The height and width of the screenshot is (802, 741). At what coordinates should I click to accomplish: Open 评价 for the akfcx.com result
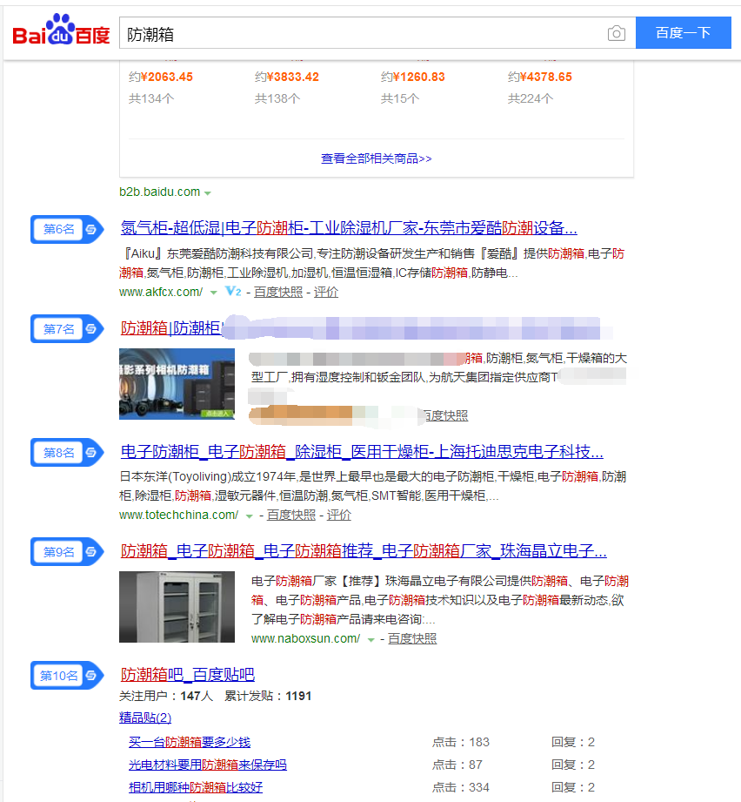click(326, 292)
